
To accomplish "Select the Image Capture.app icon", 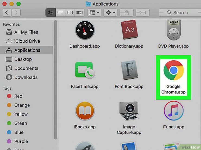I will 129,111.
